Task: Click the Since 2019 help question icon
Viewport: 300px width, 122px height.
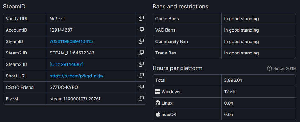Action: [x=269, y=68]
